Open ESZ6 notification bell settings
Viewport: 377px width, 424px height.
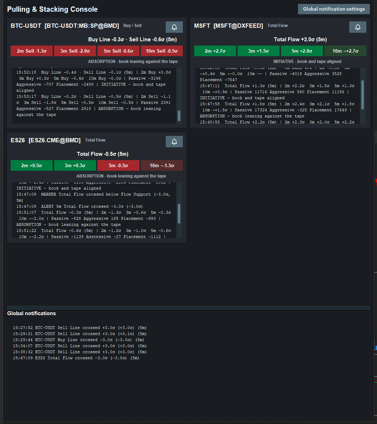tap(174, 142)
